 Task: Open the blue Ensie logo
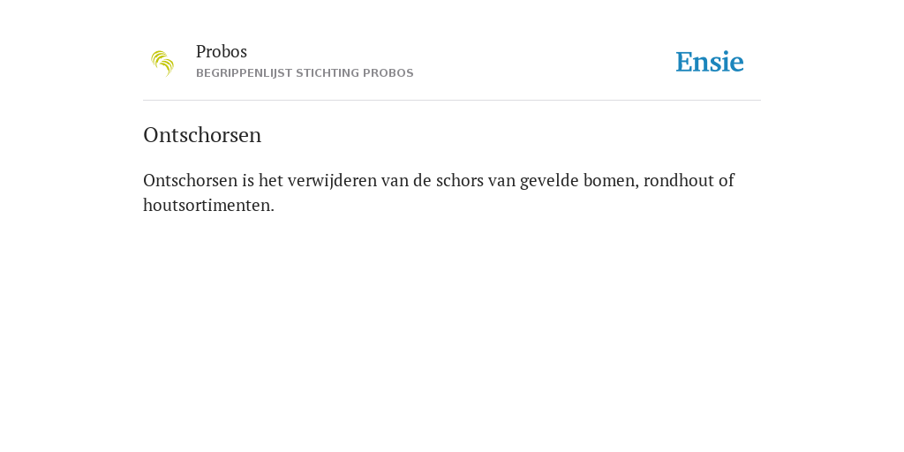[710, 63]
